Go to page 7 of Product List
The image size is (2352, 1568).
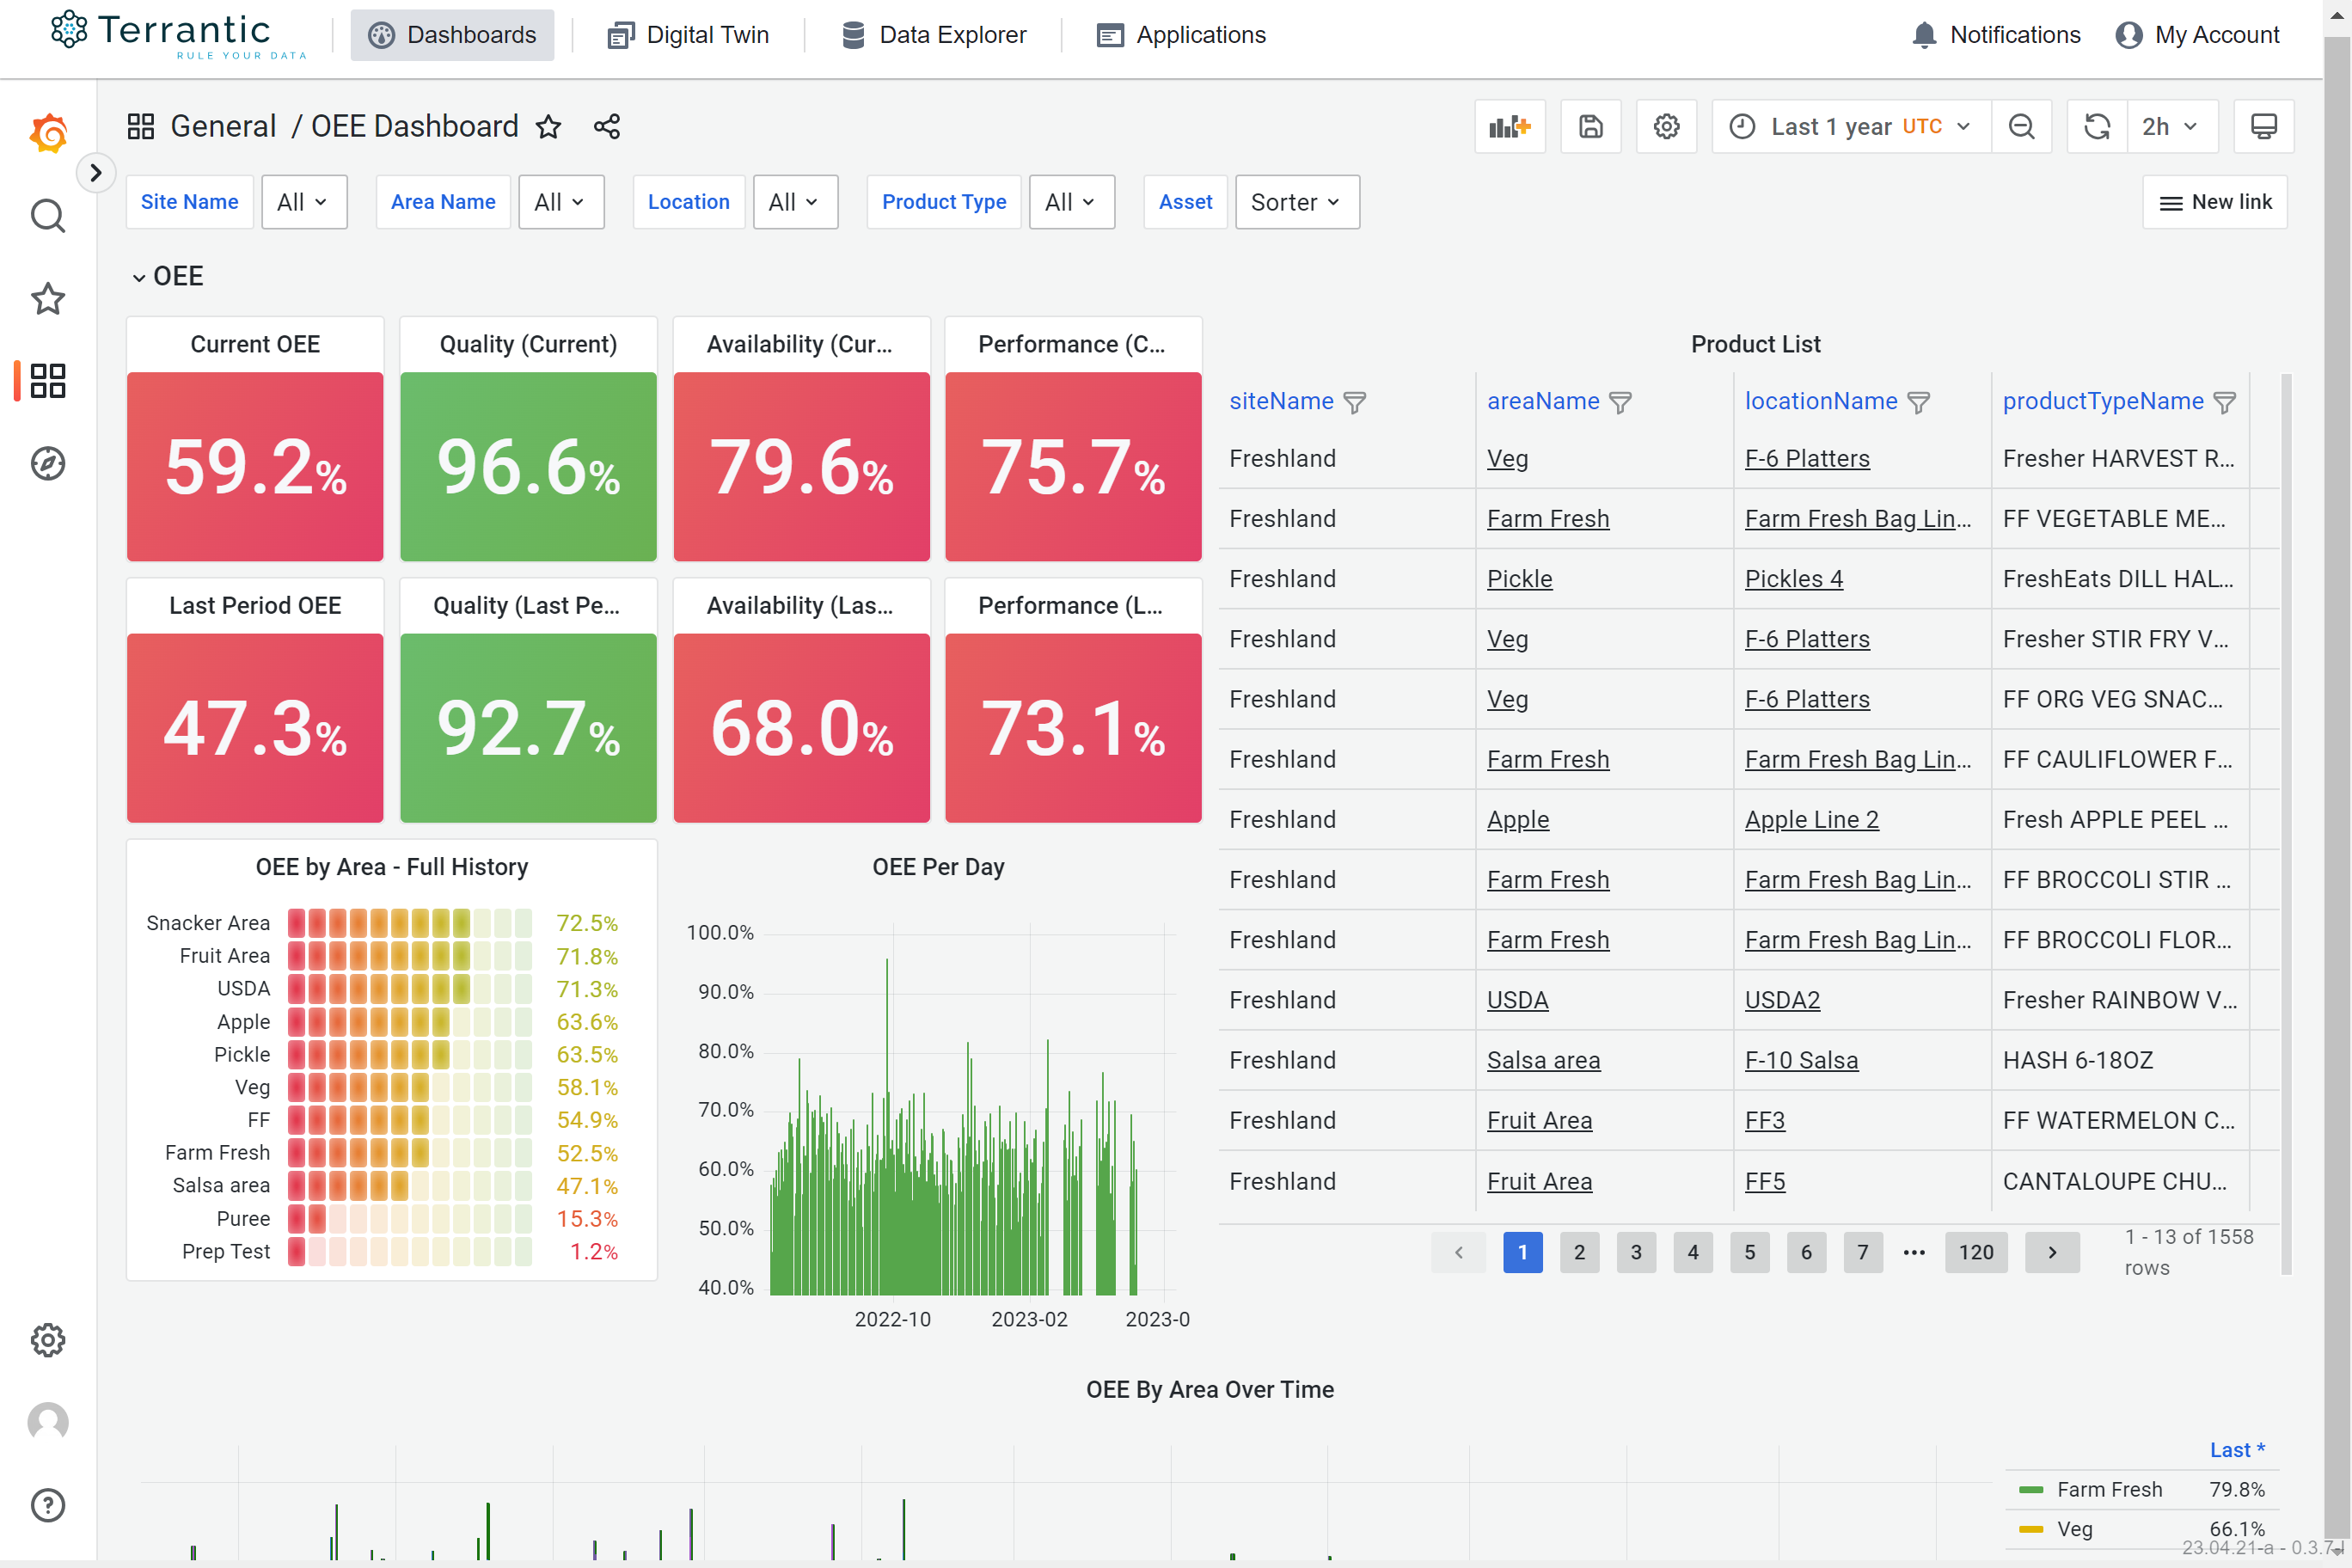[1862, 1252]
